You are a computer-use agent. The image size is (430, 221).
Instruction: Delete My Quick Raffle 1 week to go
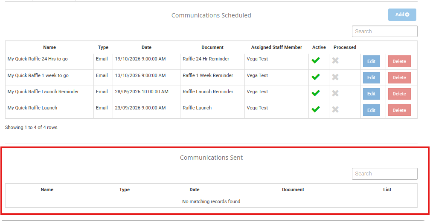point(399,77)
